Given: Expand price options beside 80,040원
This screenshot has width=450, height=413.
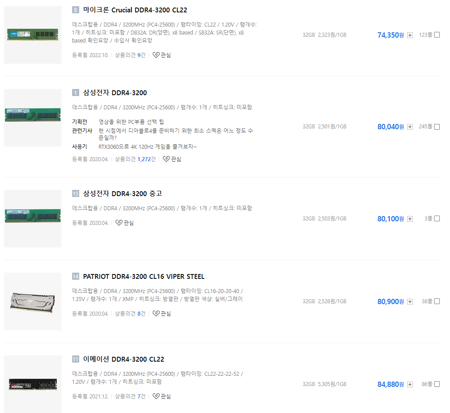Looking at the screenshot, I should (410, 127).
